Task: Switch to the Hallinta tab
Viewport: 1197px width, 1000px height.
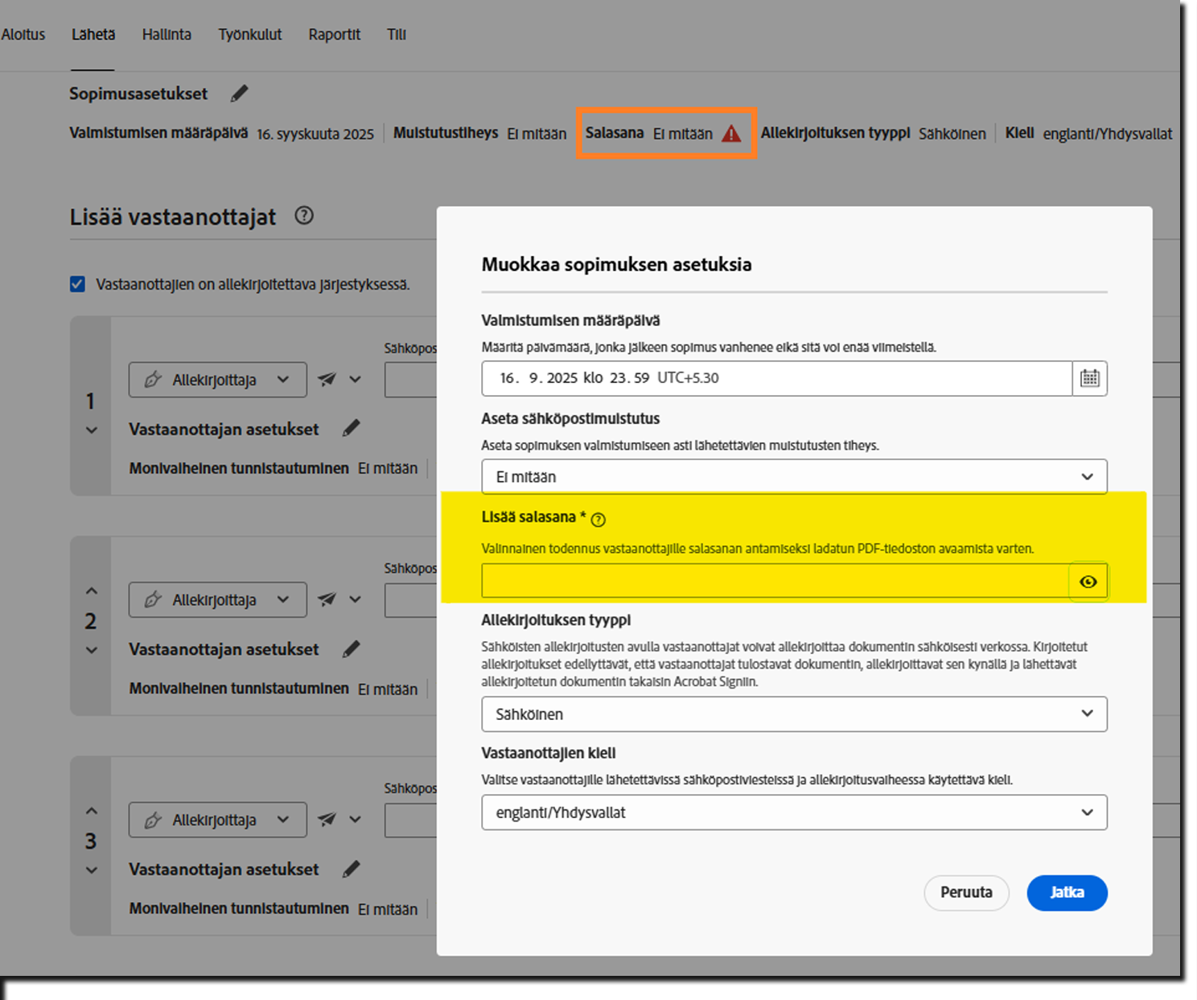Action: 167,35
